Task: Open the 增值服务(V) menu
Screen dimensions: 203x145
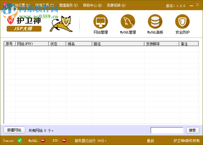Action: click(x=68, y=5)
